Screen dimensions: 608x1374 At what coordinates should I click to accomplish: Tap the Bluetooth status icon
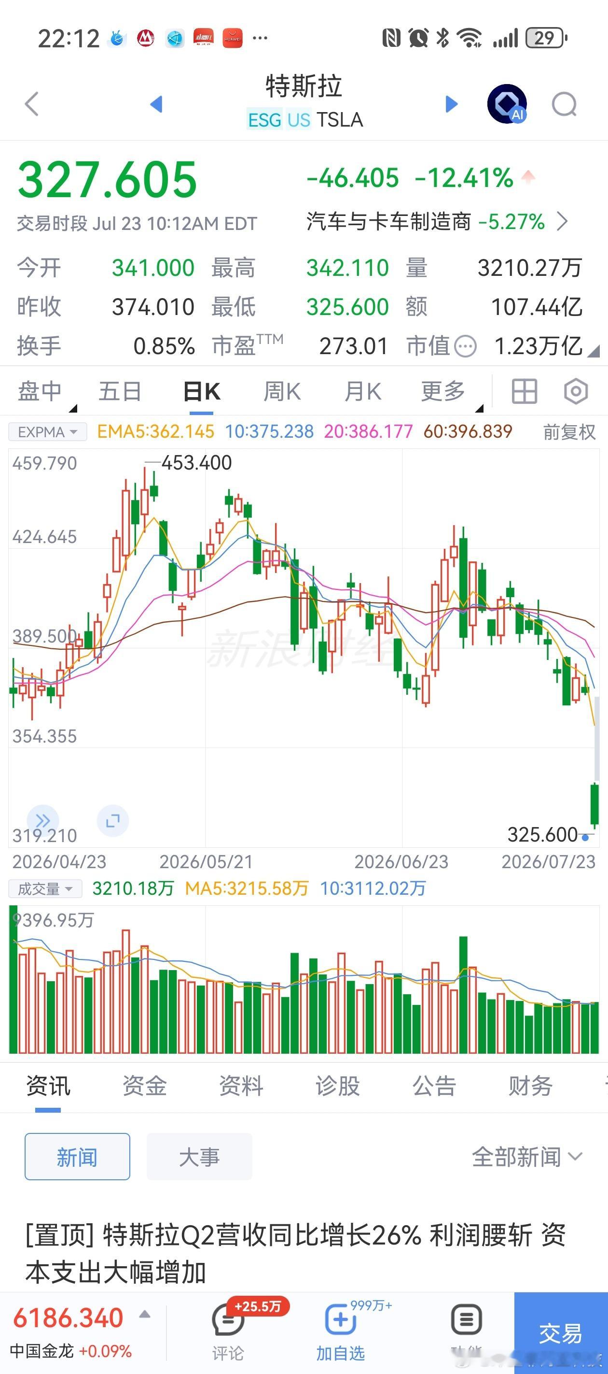point(442,38)
